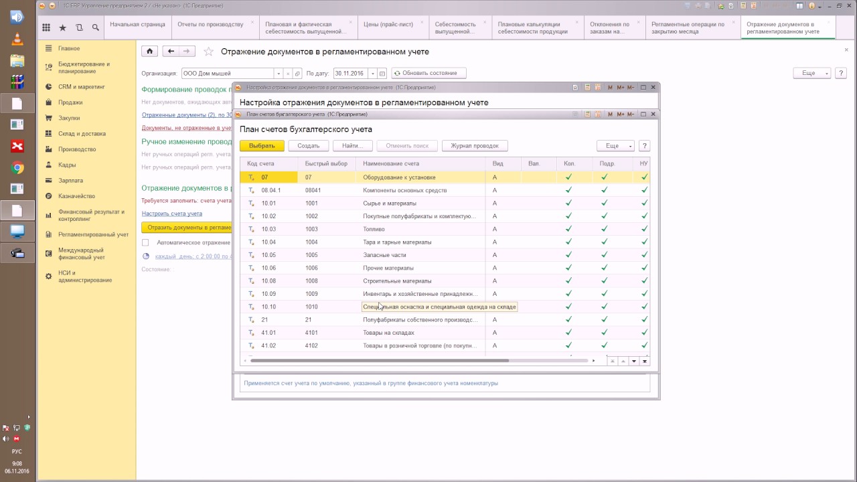Click Кол. checkmark for account 41.01
The image size is (857, 482).
tap(568, 333)
